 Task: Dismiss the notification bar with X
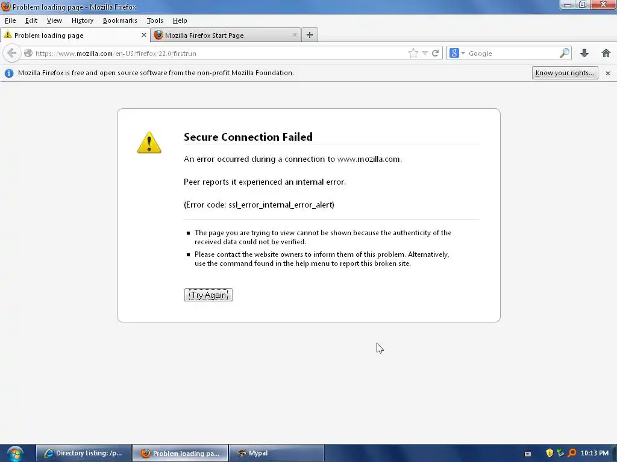click(x=607, y=73)
